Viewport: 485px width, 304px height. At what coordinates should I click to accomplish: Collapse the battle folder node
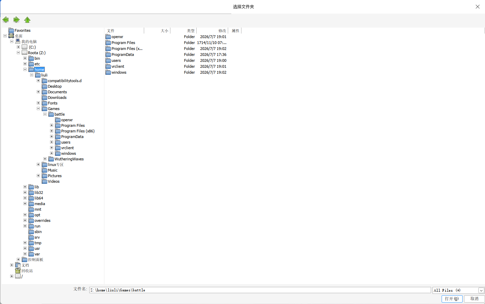(x=45, y=114)
